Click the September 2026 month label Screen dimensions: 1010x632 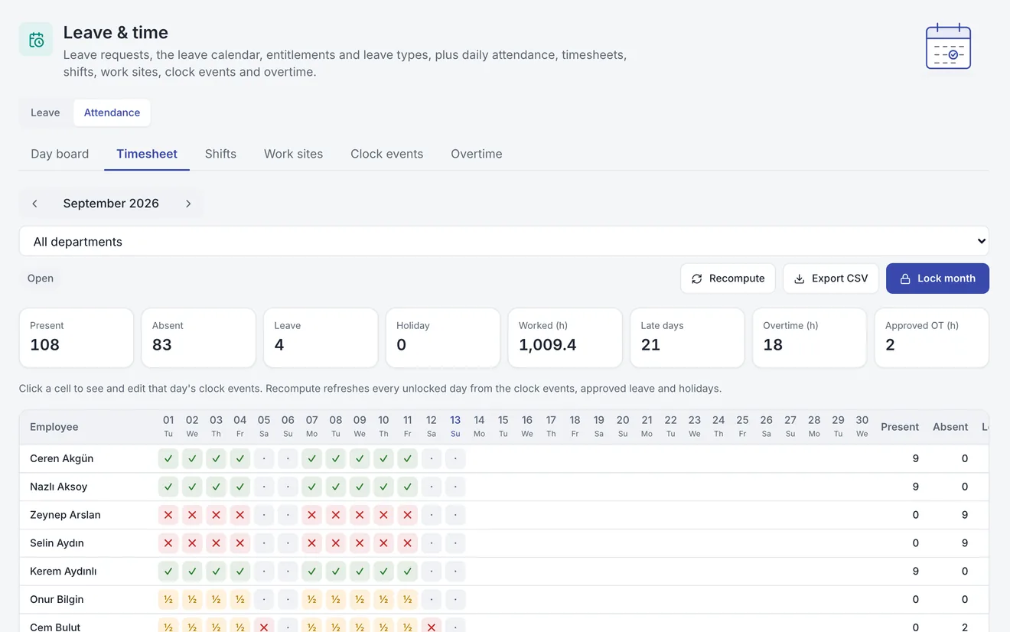111,204
